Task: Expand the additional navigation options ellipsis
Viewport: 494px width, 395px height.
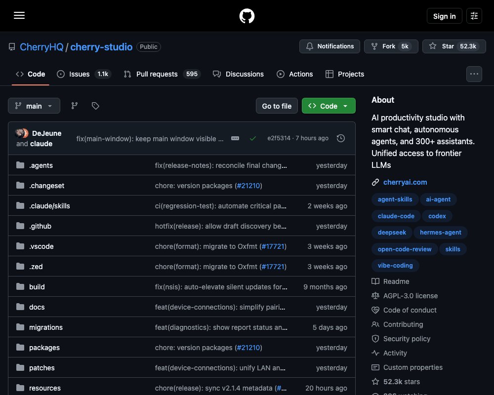Action: [474, 74]
